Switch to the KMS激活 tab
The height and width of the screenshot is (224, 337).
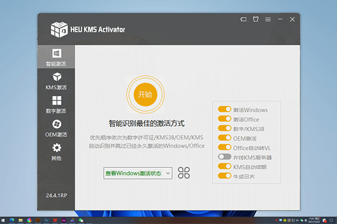point(56,81)
